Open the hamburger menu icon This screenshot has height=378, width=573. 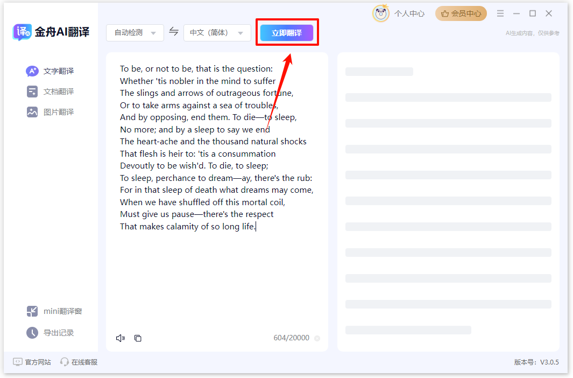click(x=500, y=13)
